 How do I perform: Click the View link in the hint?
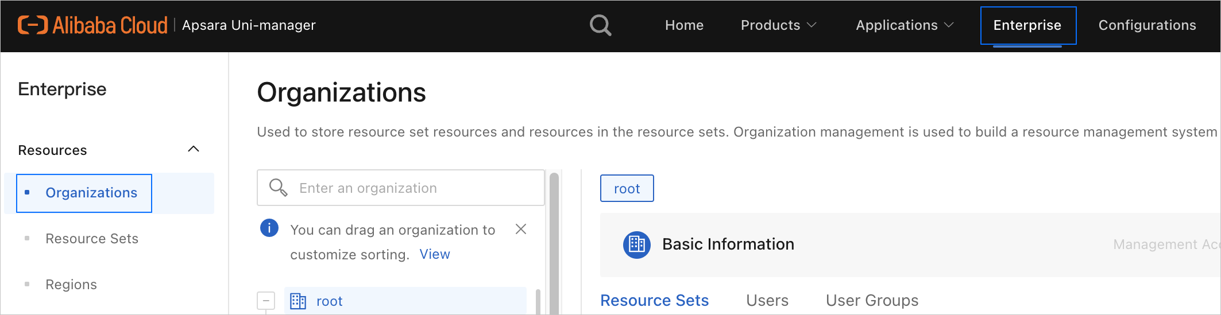click(x=435, y=254)
